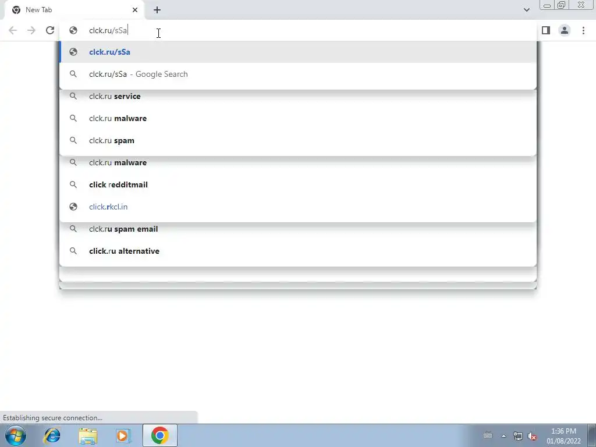Open File Explorer from taskbar

[88, 435]
